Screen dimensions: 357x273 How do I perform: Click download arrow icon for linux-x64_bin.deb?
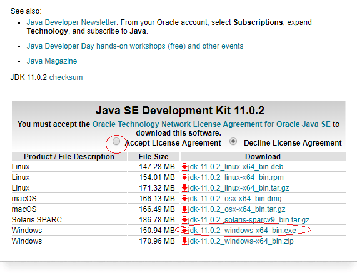[x=184, y=167]
